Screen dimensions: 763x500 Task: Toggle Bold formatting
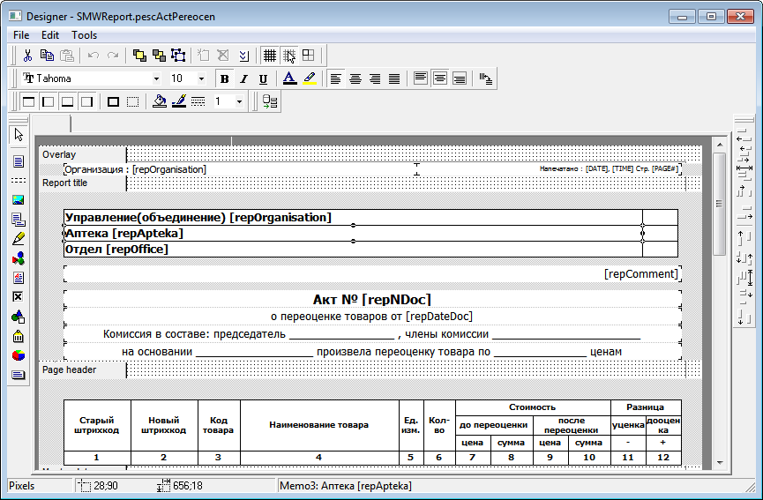click(224, 78)
